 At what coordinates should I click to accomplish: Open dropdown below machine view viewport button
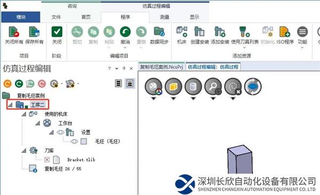154,99
